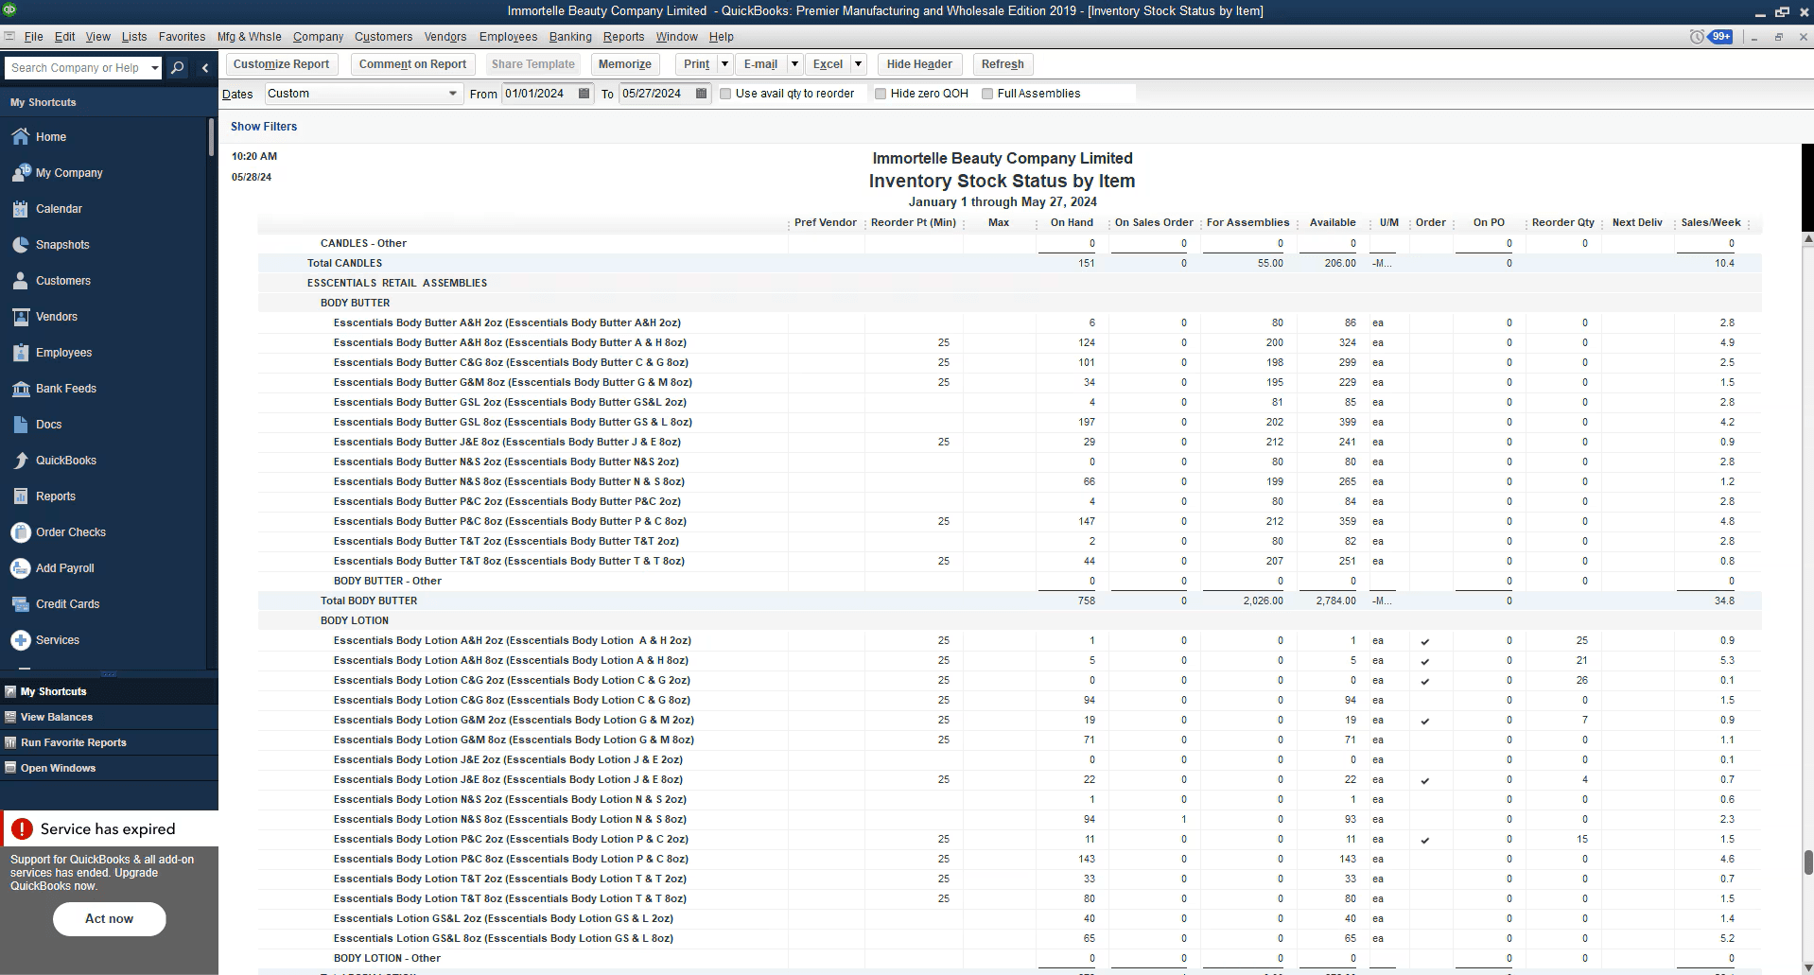Viewport: 1814px width, 975px height.
Task: Open My Company icon in sidebar
Action: click(21, 173)
